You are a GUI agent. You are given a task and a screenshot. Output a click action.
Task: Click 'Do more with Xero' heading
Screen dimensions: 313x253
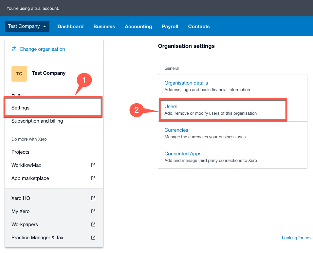click(x=29, y=139)
